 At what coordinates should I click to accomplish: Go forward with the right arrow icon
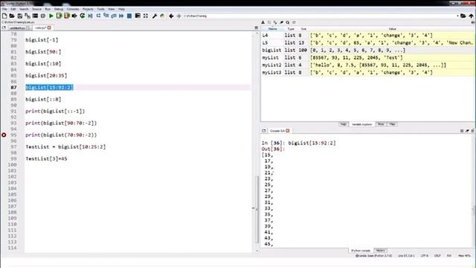(178, 16)
